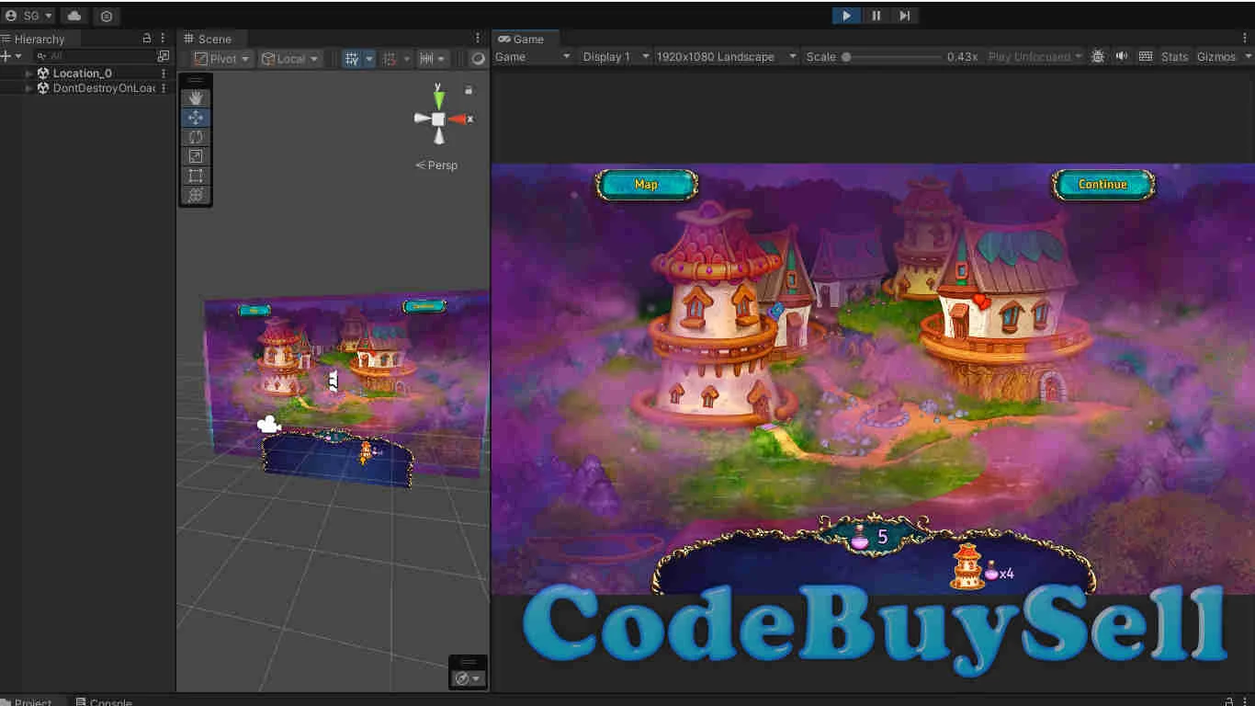The width and height of the screenshot is (1255, 706).
Task: Open the Scene view overlay orientation button
Action: (469, 678)
